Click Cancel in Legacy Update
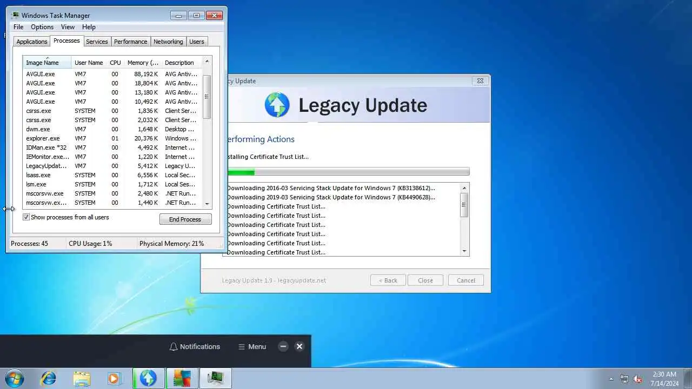This screenshot has height=389, width=692. [x=466, y=280]
